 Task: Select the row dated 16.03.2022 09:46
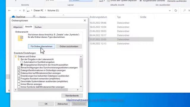[121, 23]
